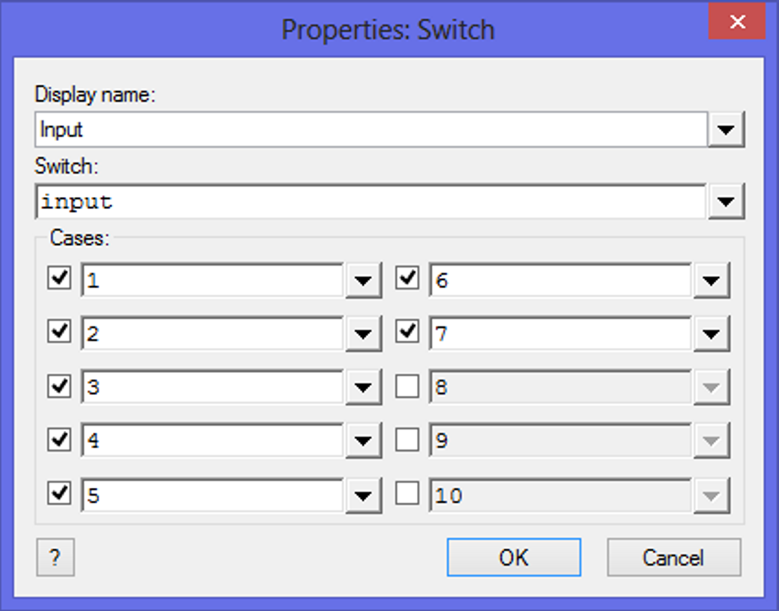Expand the dropdown for case 2
This screenshot has width=779, height=611.
(x=363, y=334)
